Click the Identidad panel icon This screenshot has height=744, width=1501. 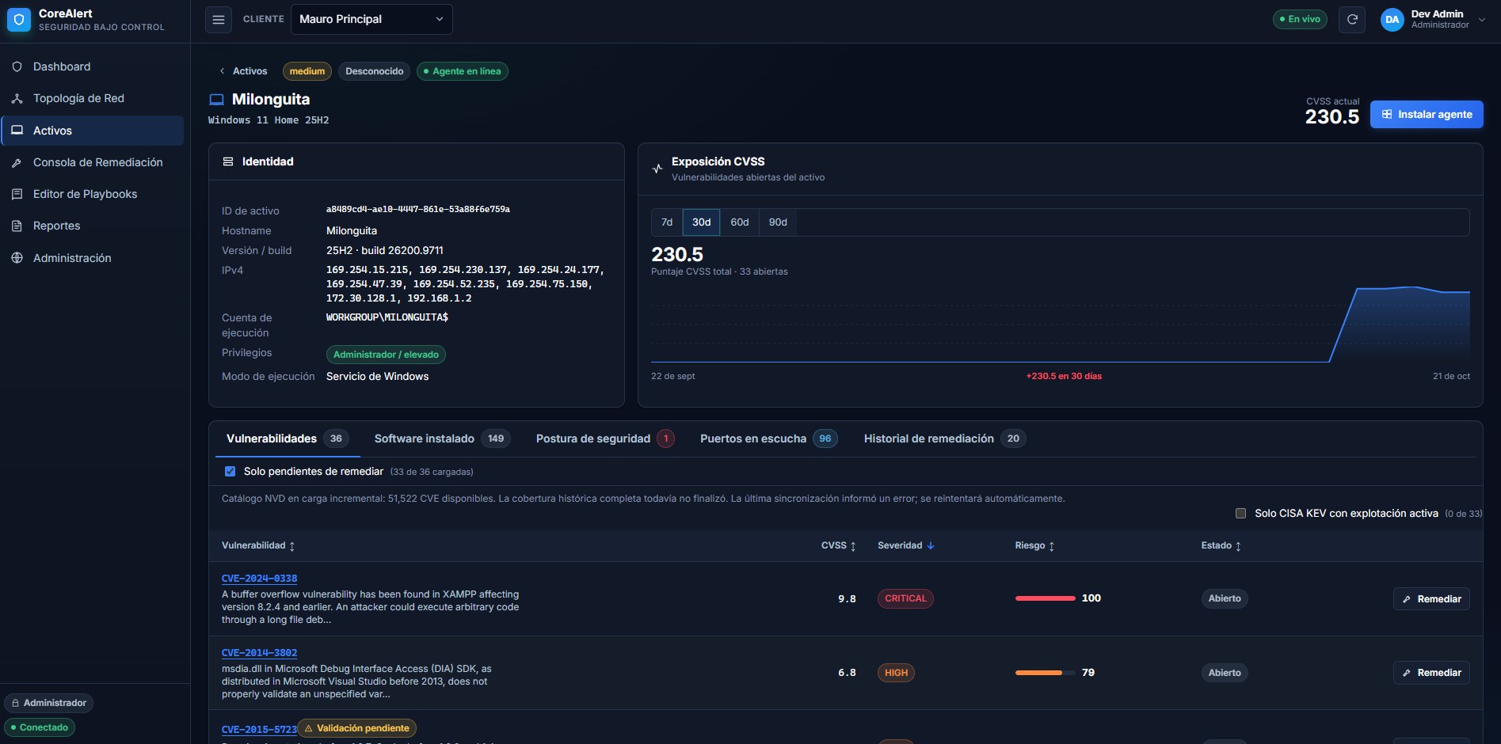click(228, 161)
